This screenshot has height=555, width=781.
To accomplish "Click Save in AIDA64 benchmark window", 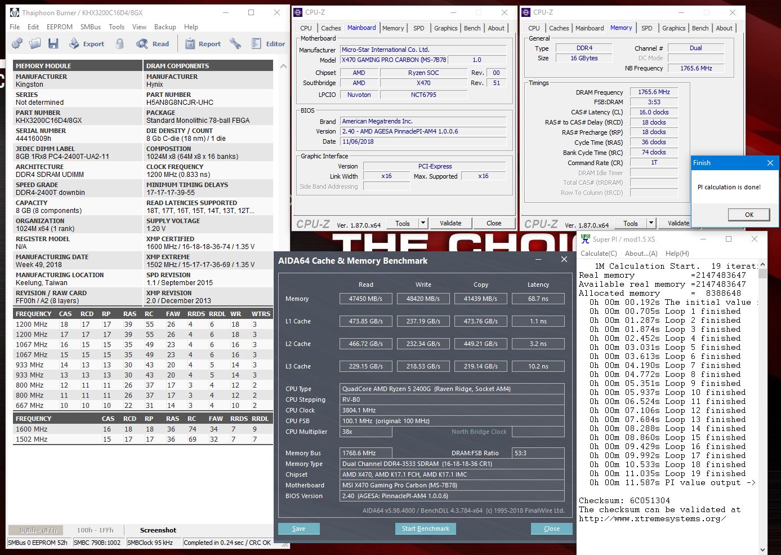I will click(x=299, y=529).
